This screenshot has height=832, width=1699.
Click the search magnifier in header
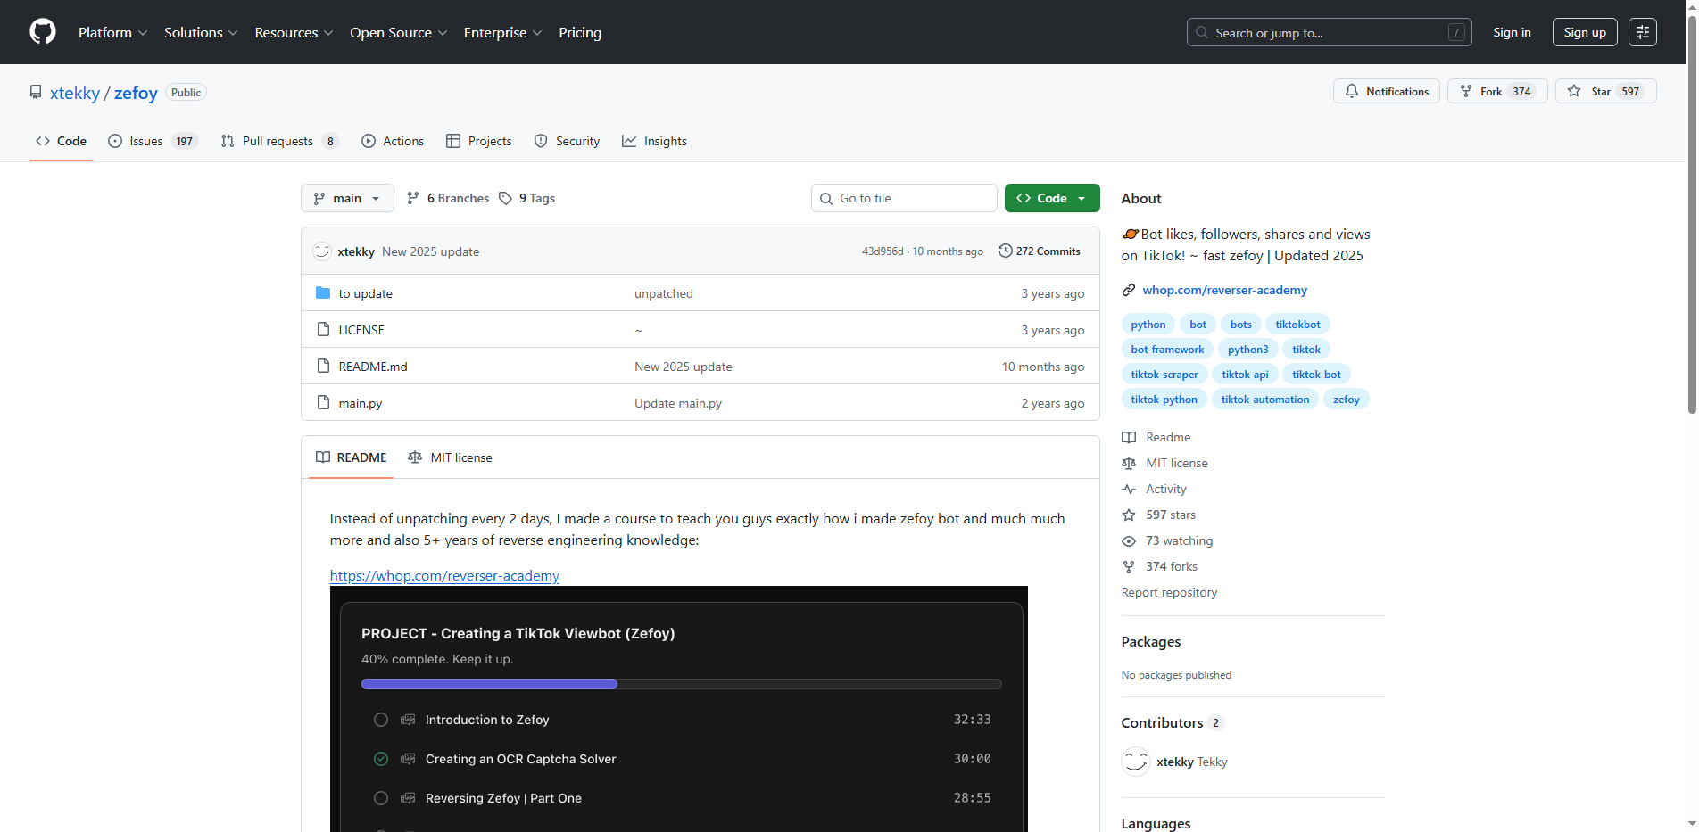(1202, 32)
